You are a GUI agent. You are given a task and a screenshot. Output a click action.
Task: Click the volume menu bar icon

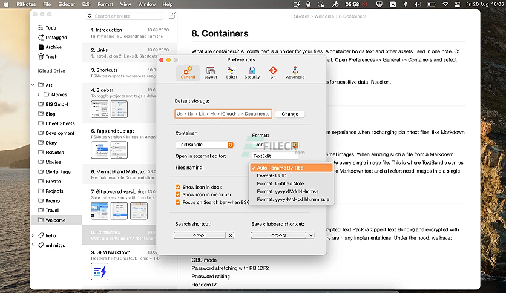coord(417,4)
